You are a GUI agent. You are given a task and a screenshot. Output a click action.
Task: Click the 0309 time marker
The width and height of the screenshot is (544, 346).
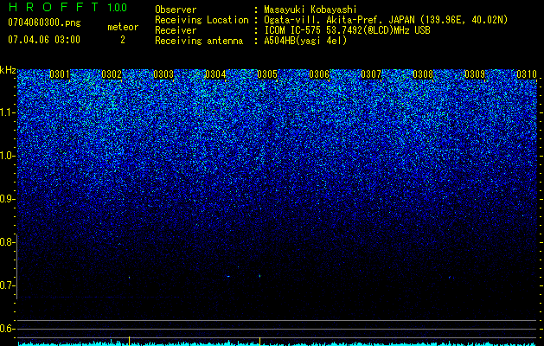(475, 74)
